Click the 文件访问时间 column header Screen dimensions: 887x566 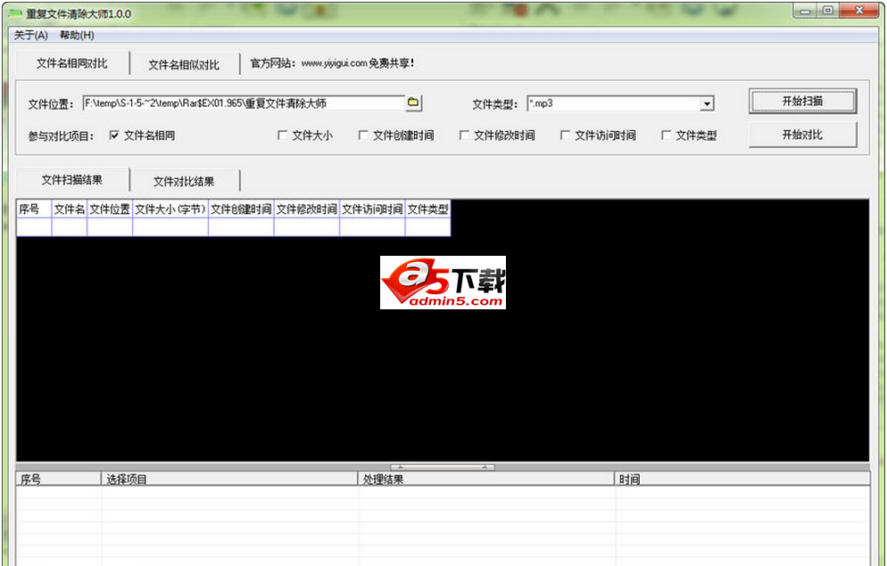372,209
